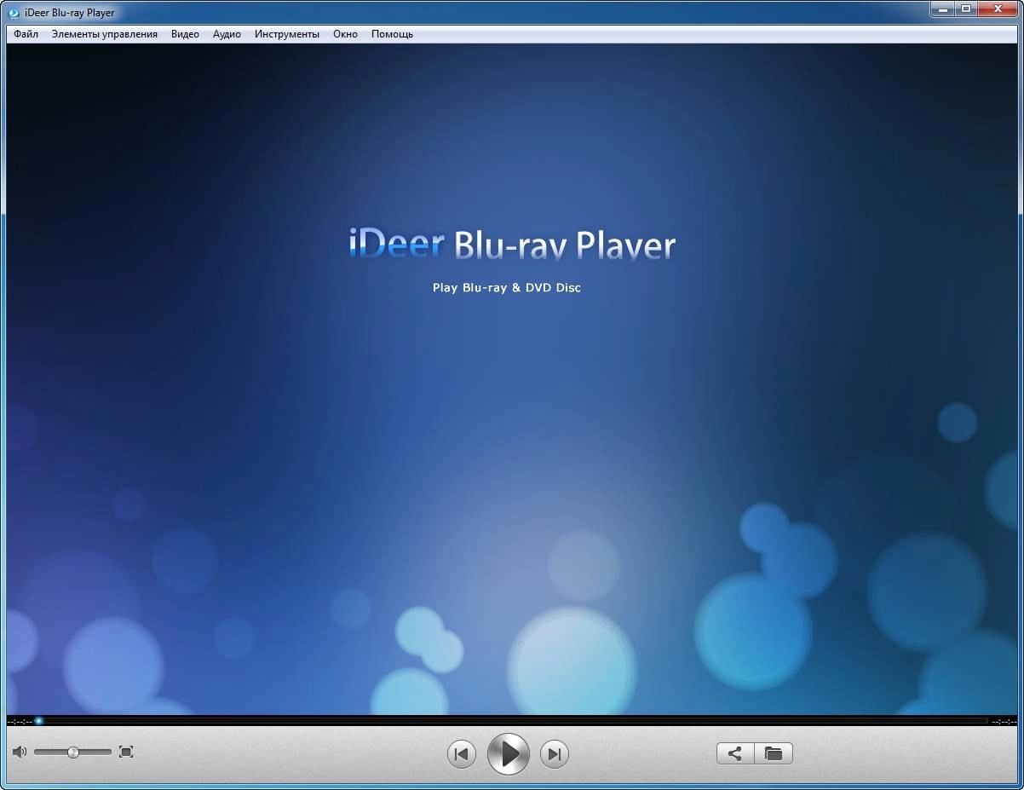Click the progress bar position marker
Viewport: 1024px width, 790px height.
coord(38,721)
